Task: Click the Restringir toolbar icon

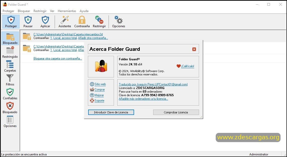Action: [99, 20]
